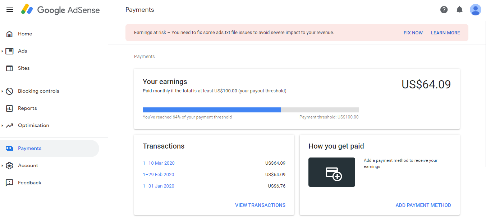The image size is (486, 218).
Task: Click 'You've reached 64%' text
Action: (187, 117)
